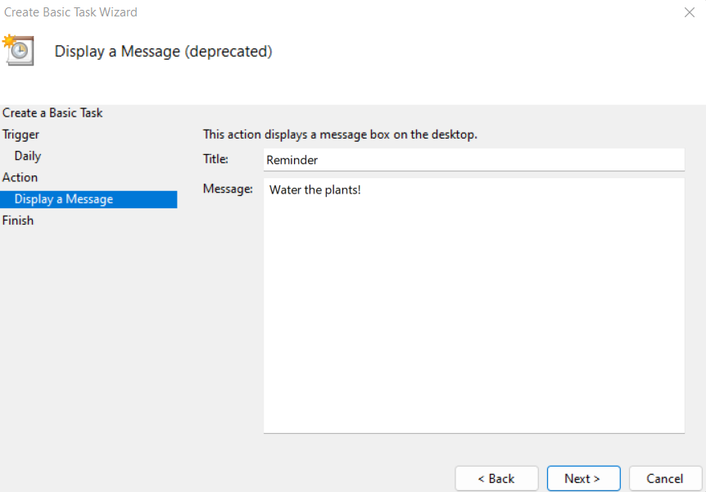Click the 'Create Basic Task Wizard' window title
Image resolution: width=706 pixels, height=492 pixels.
(x=71, y=12)
